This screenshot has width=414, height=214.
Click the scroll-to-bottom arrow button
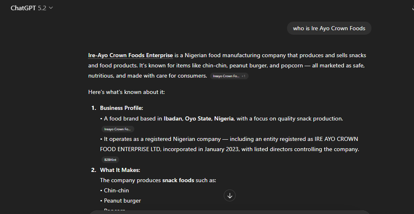(x=230, y=196)
